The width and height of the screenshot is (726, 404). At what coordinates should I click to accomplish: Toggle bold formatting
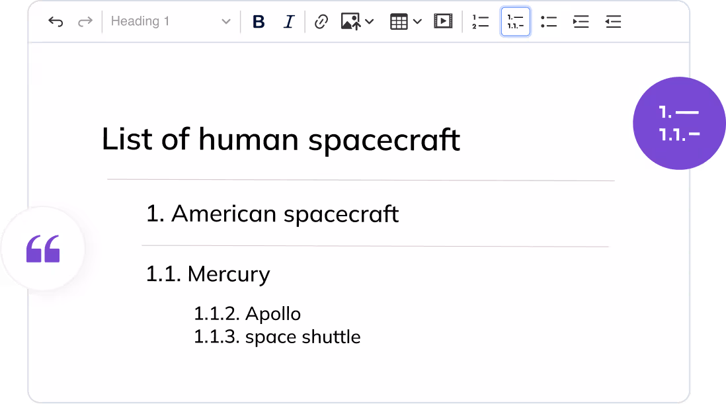click(259, 22)
